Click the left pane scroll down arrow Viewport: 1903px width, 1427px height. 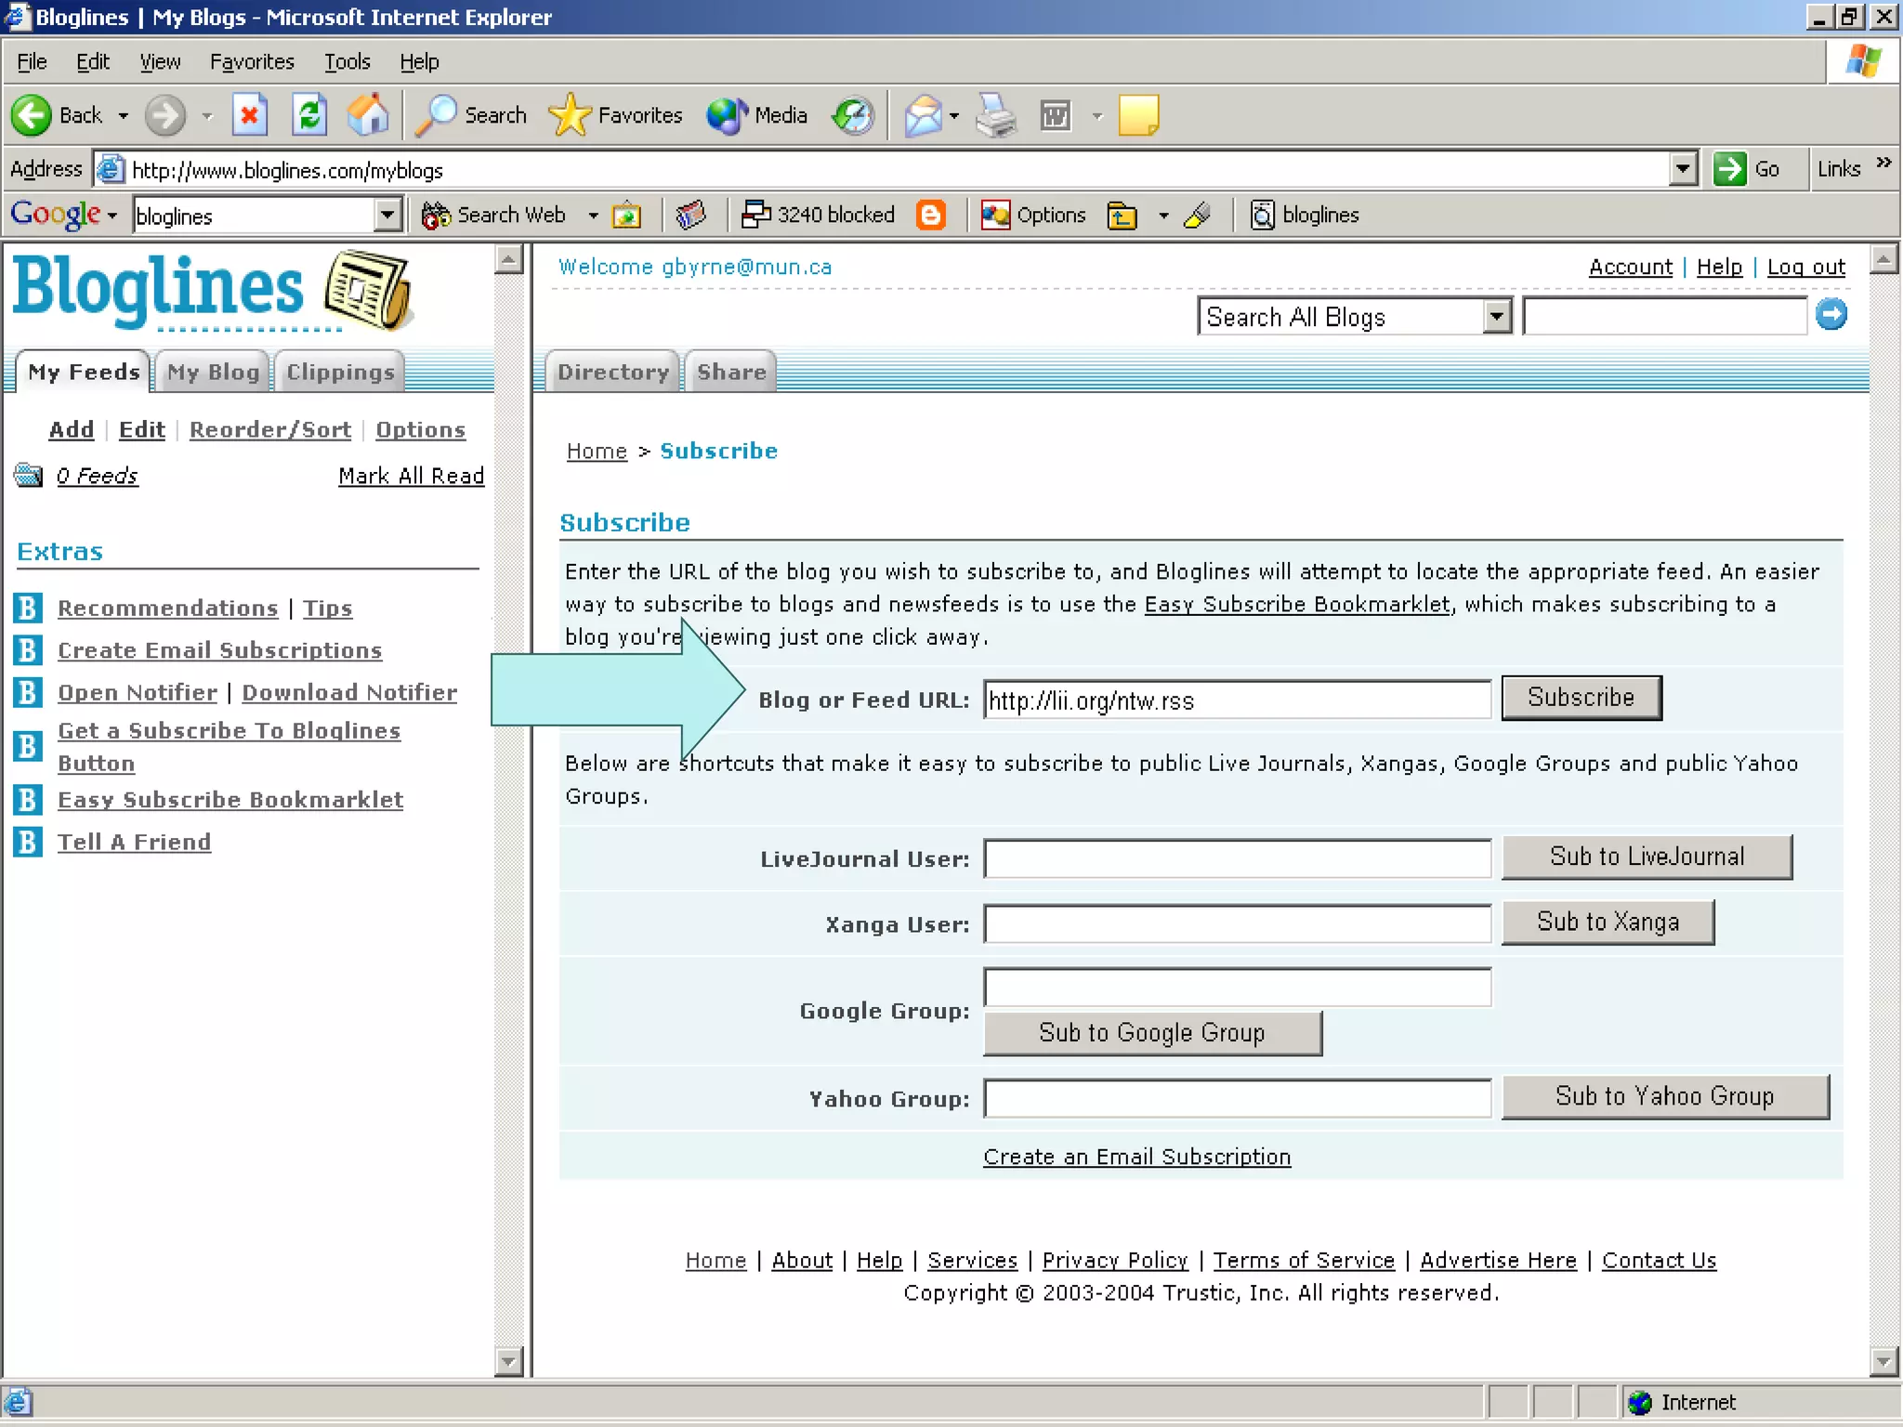coord(507,1361)
